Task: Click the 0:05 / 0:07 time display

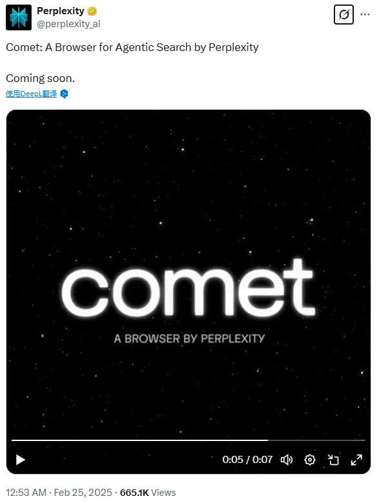Action: tap(247, 460)
